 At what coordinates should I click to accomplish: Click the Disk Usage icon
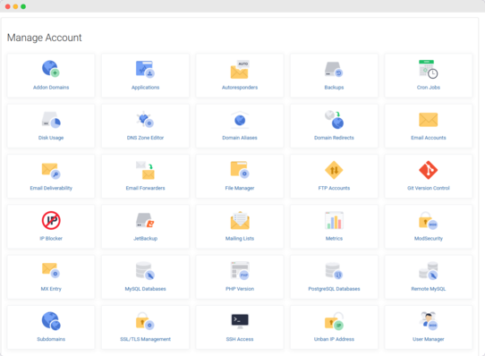[51, 120]
